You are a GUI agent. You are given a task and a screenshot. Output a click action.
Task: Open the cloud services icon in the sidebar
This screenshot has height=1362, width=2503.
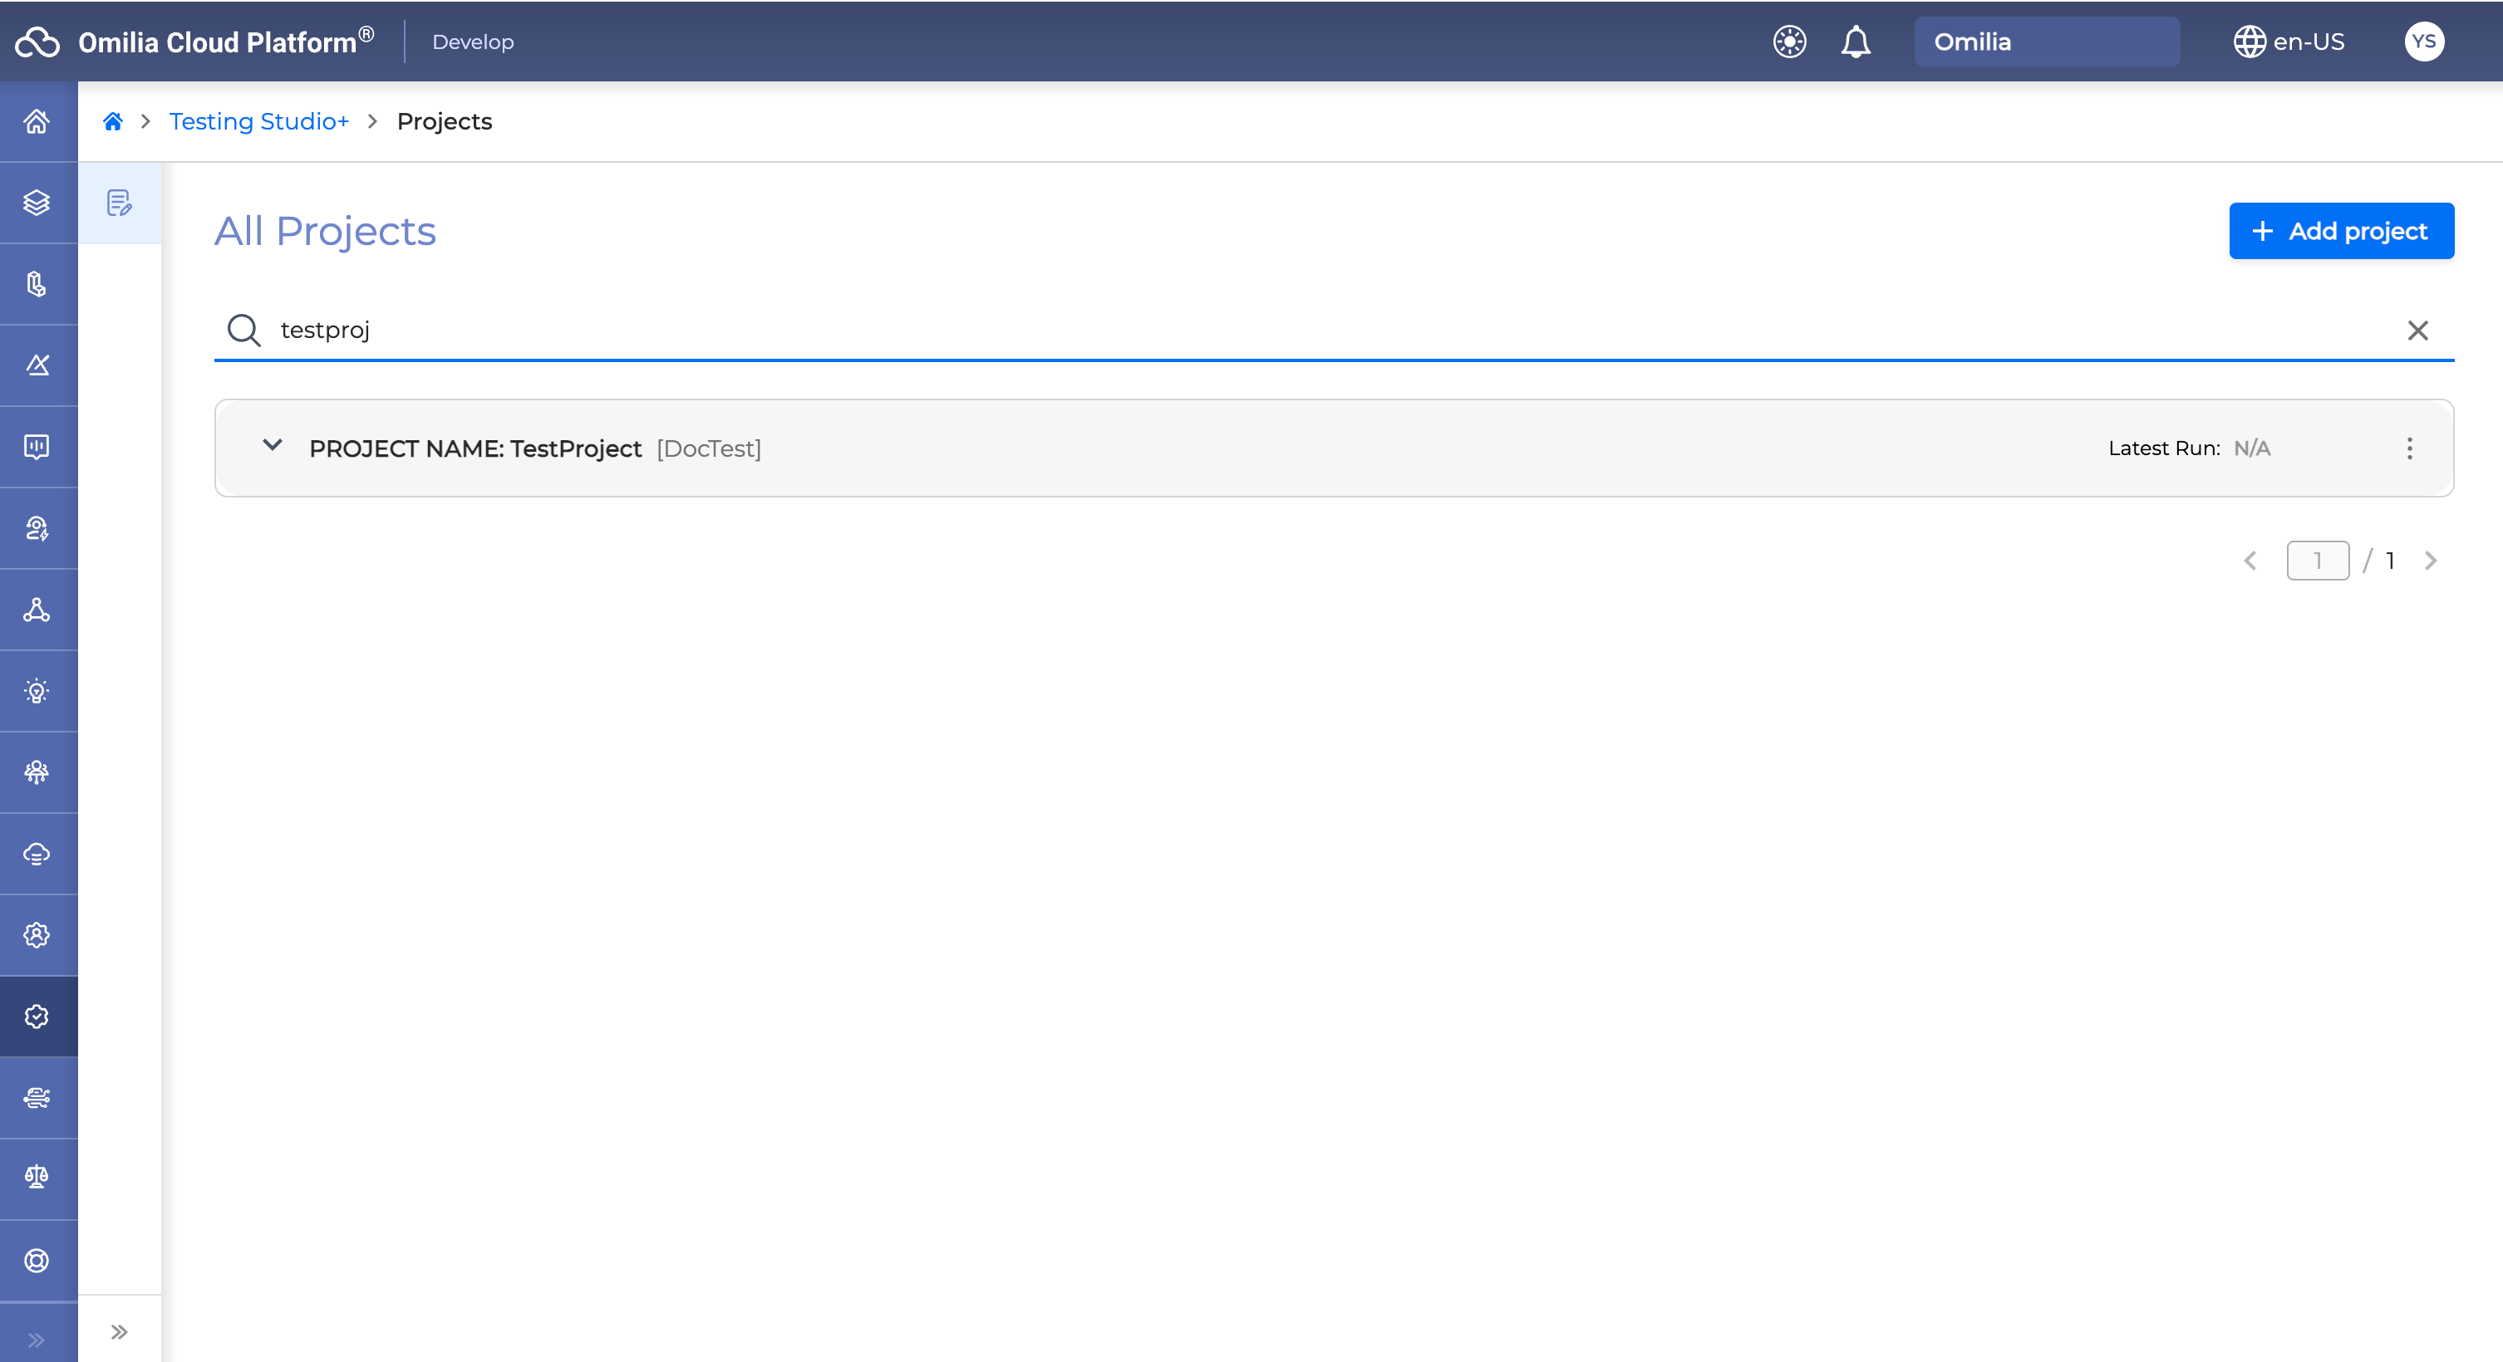pyautogui.click(x=37, y=853)
